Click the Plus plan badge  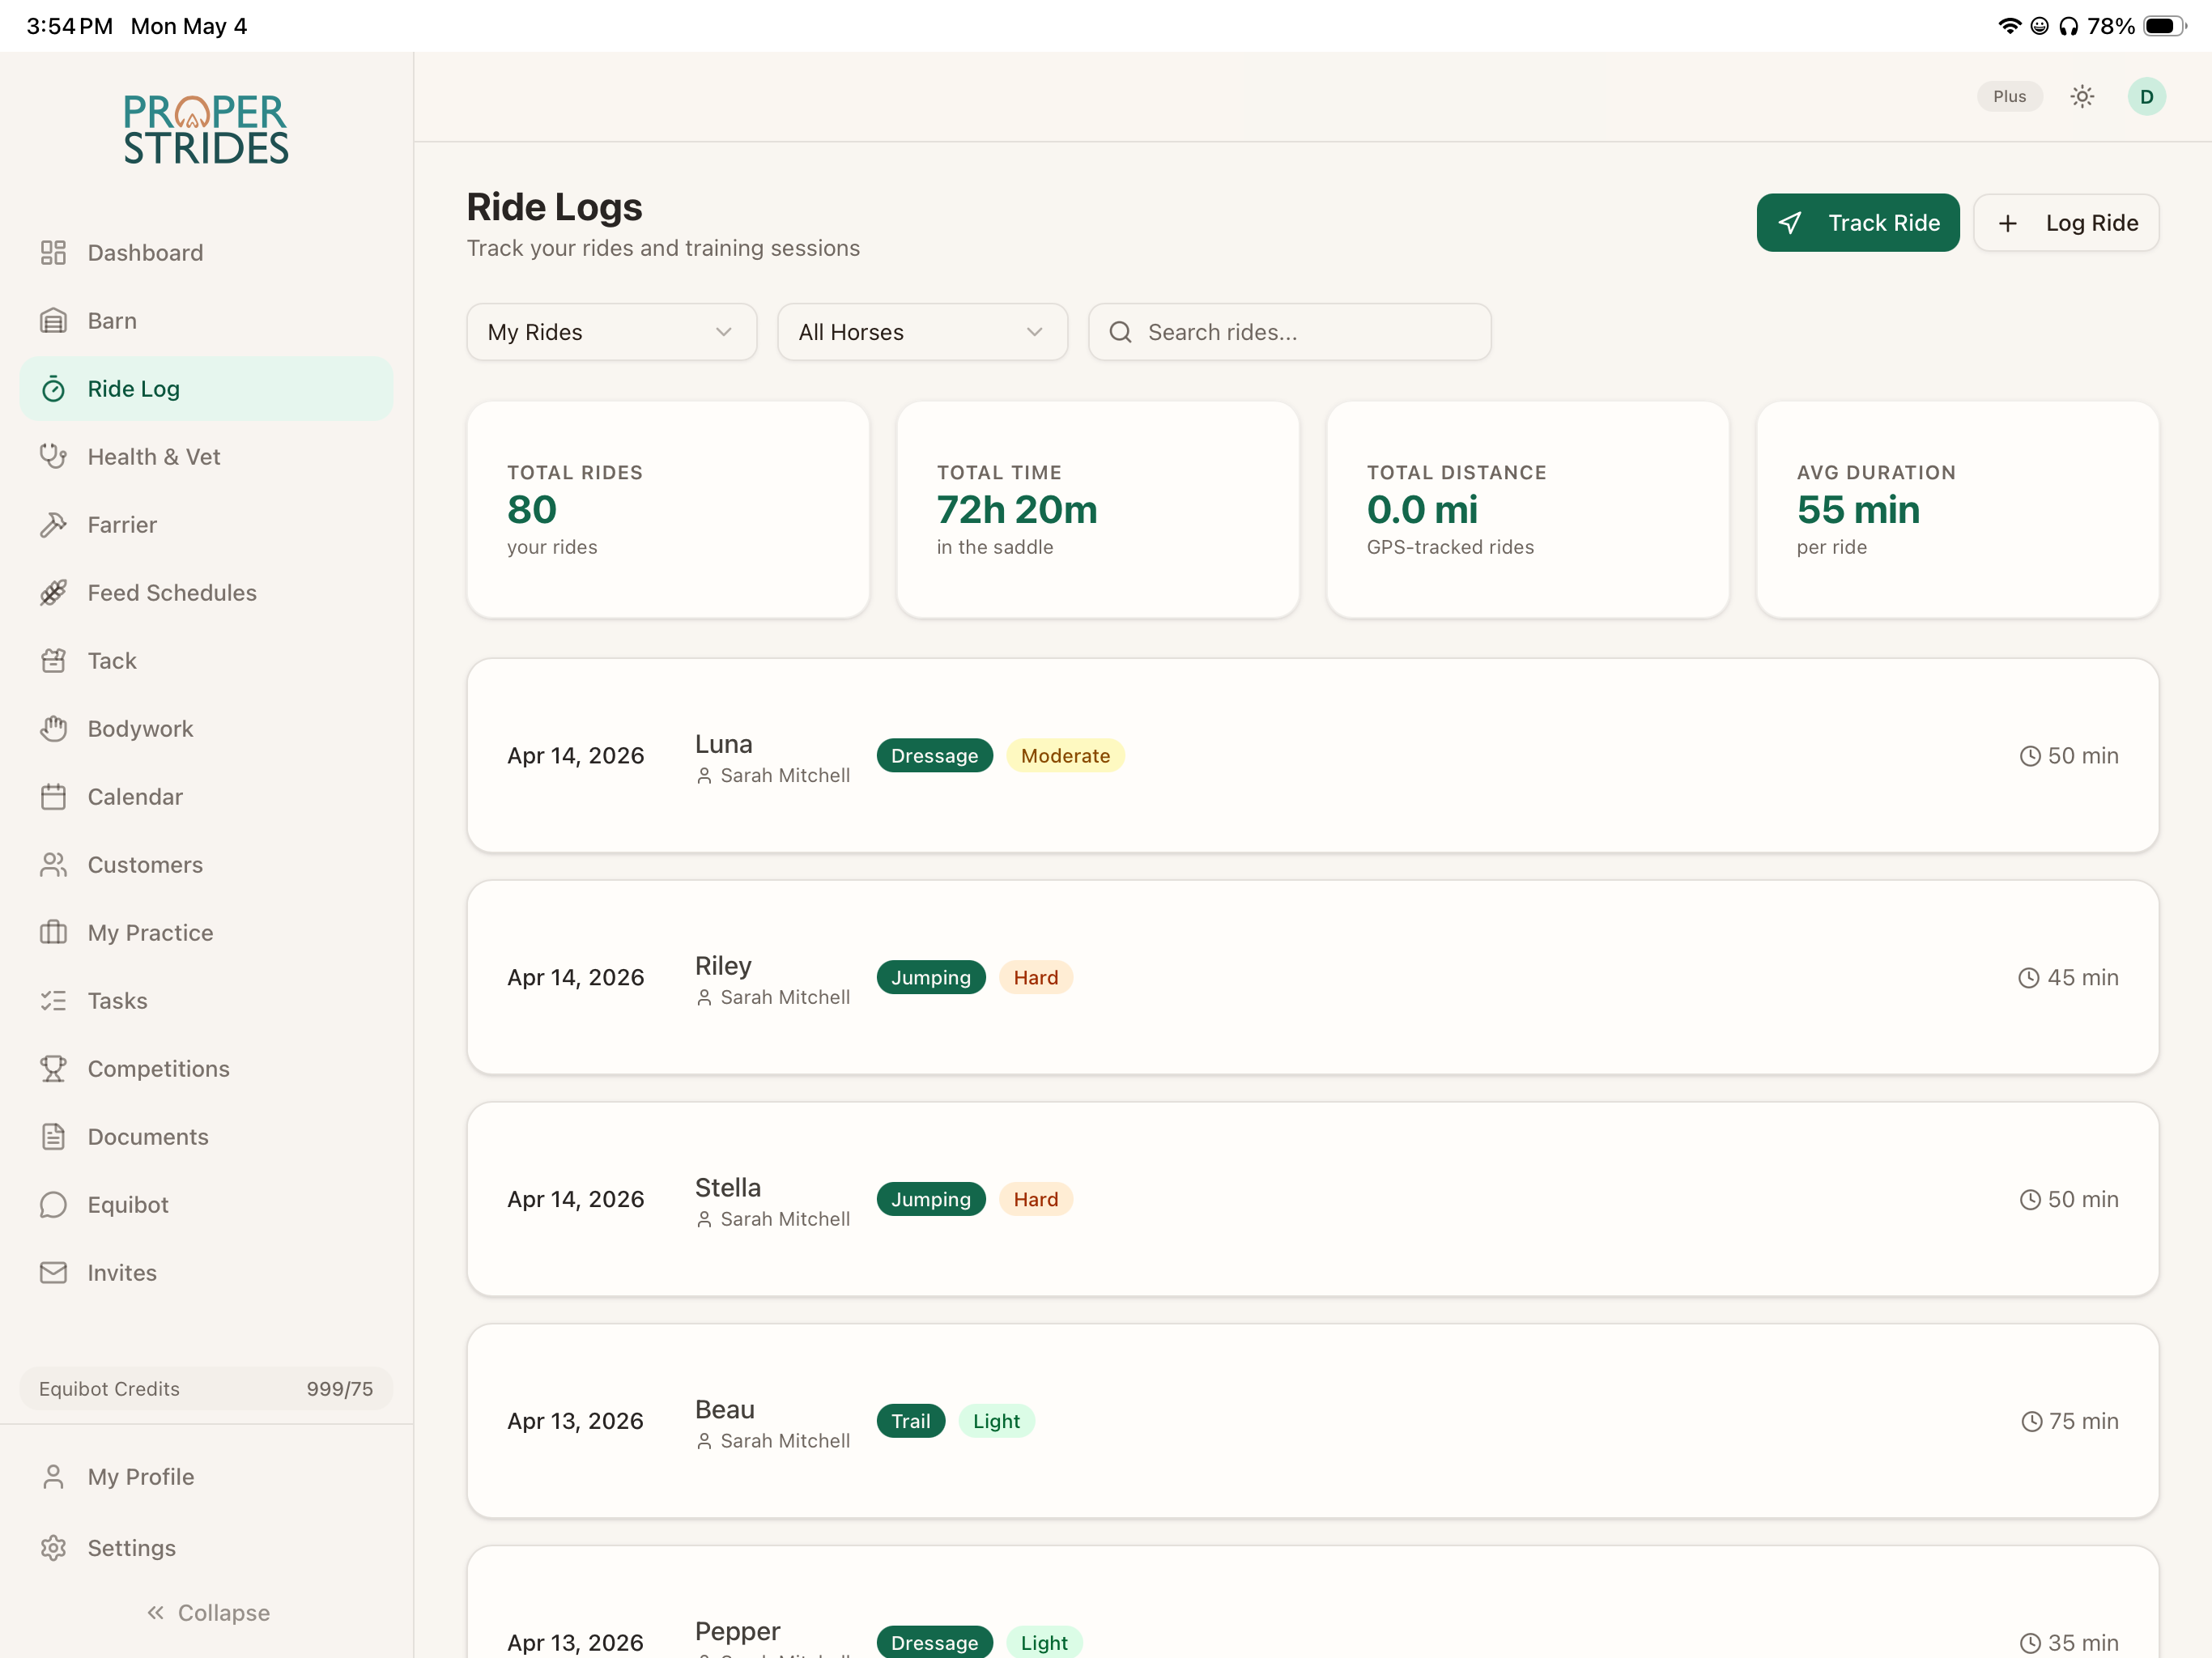(x=2009, y=97)
